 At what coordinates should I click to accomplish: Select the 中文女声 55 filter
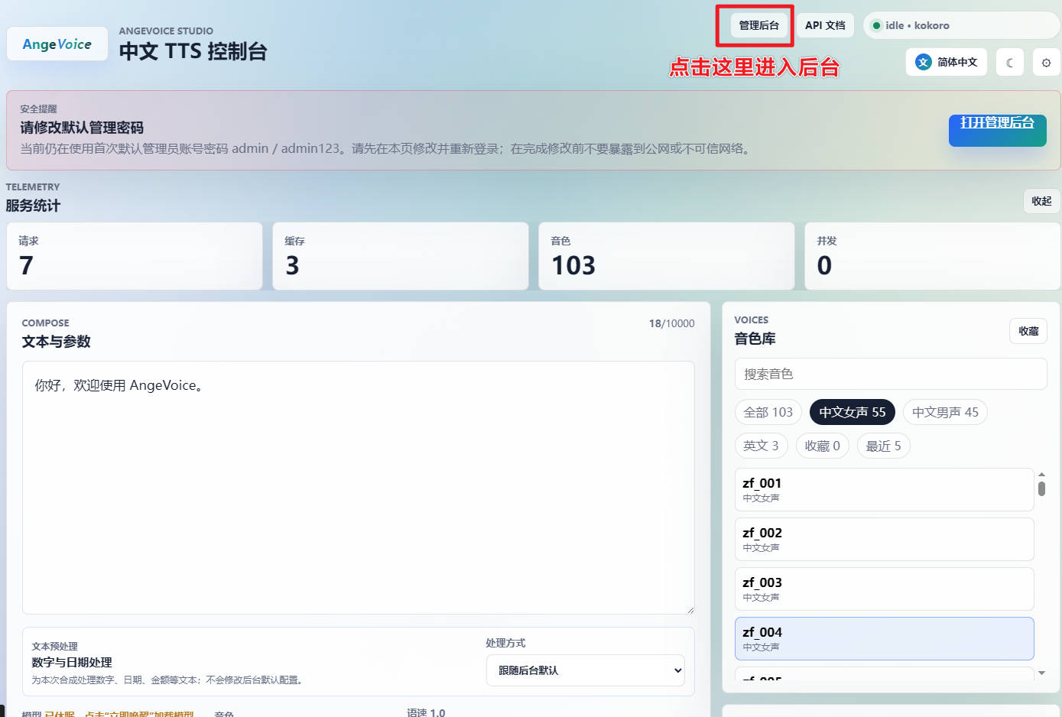coord(852,412)
